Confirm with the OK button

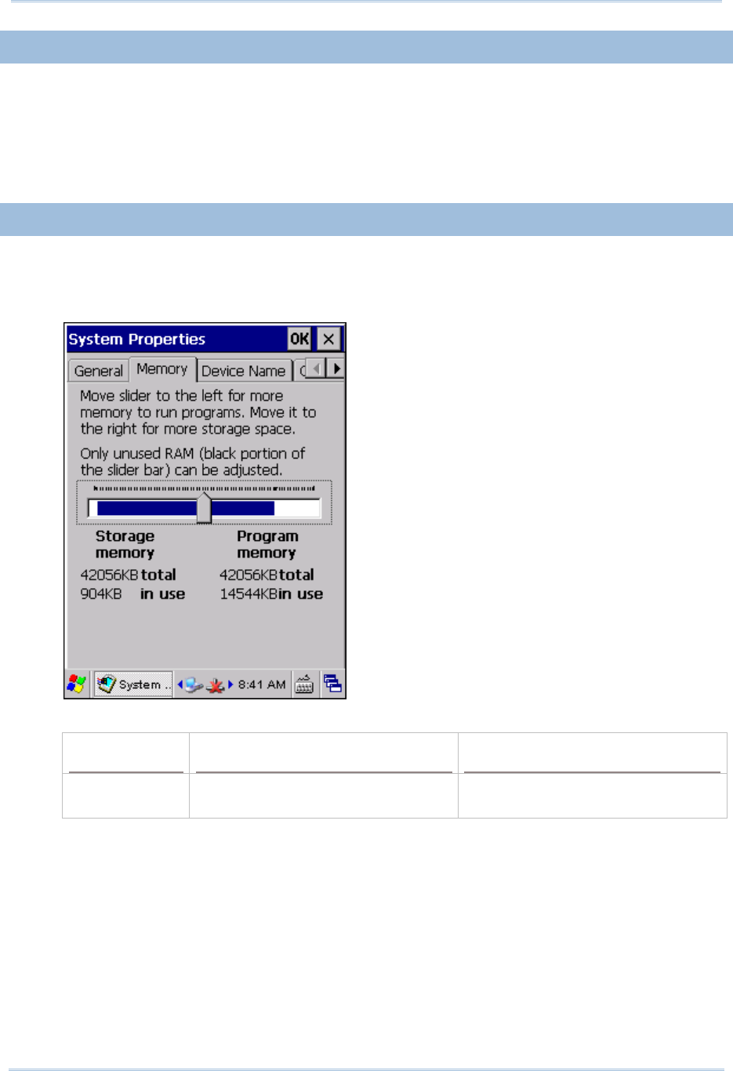click(x=299, y=339)
